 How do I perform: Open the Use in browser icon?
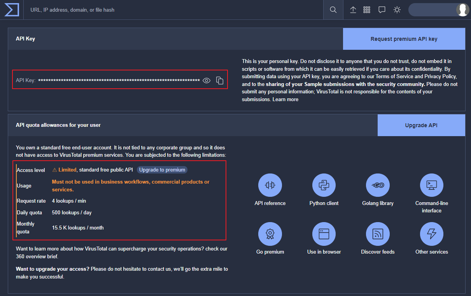click(324, 234)
